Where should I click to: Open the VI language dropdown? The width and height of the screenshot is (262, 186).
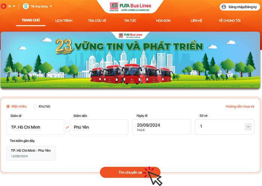pyautogui.click(x=12, y=6)
